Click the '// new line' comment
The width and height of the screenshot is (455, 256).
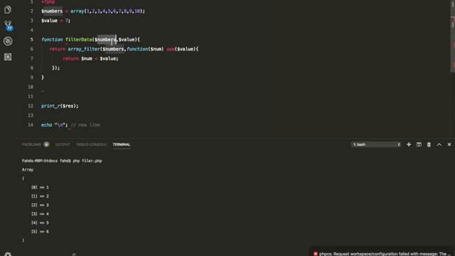(85, 125)
